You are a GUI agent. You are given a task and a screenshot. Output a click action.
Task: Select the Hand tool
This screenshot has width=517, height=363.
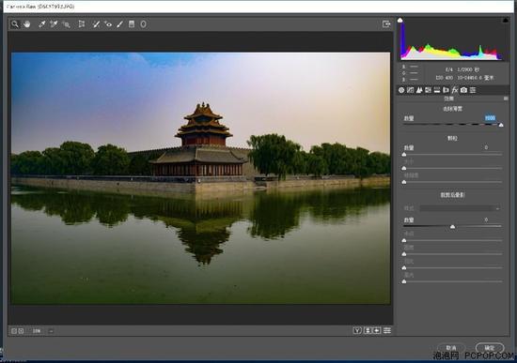(x=27, y=24)
